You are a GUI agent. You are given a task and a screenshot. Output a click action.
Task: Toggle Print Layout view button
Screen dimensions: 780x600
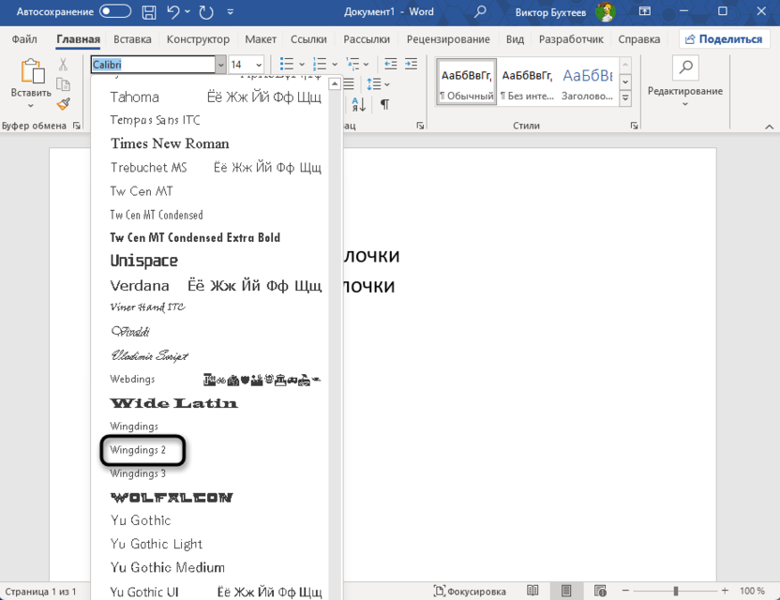coord(566,591)
